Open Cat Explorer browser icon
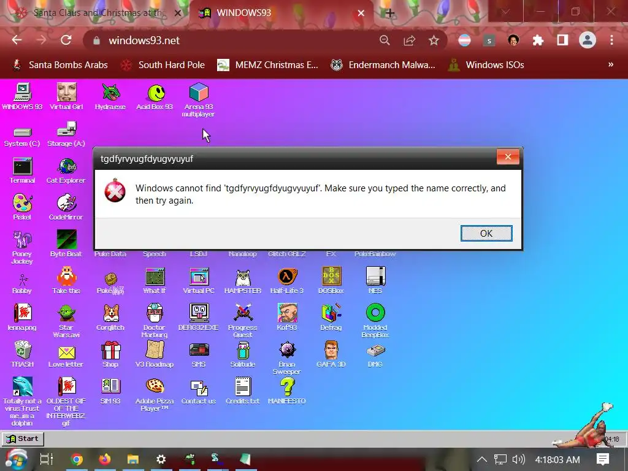This screenshot has width=628, height=471. [66, 171]
